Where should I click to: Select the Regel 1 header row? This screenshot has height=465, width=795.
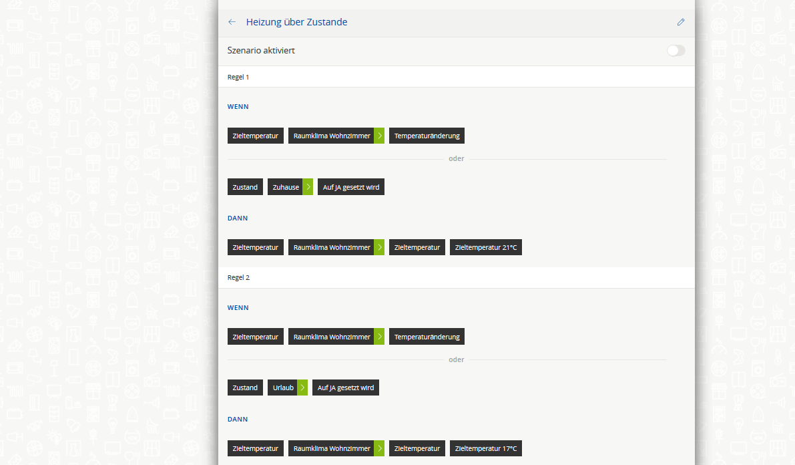point(456,77)
